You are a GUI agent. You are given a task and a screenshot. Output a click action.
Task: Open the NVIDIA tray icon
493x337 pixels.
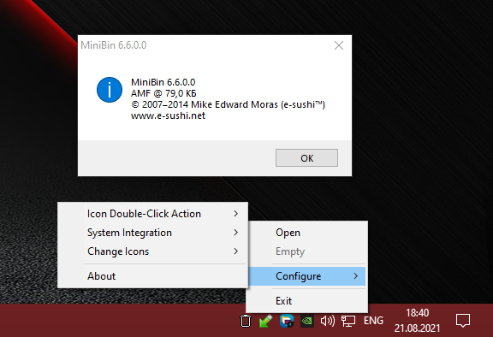[307, 321]
